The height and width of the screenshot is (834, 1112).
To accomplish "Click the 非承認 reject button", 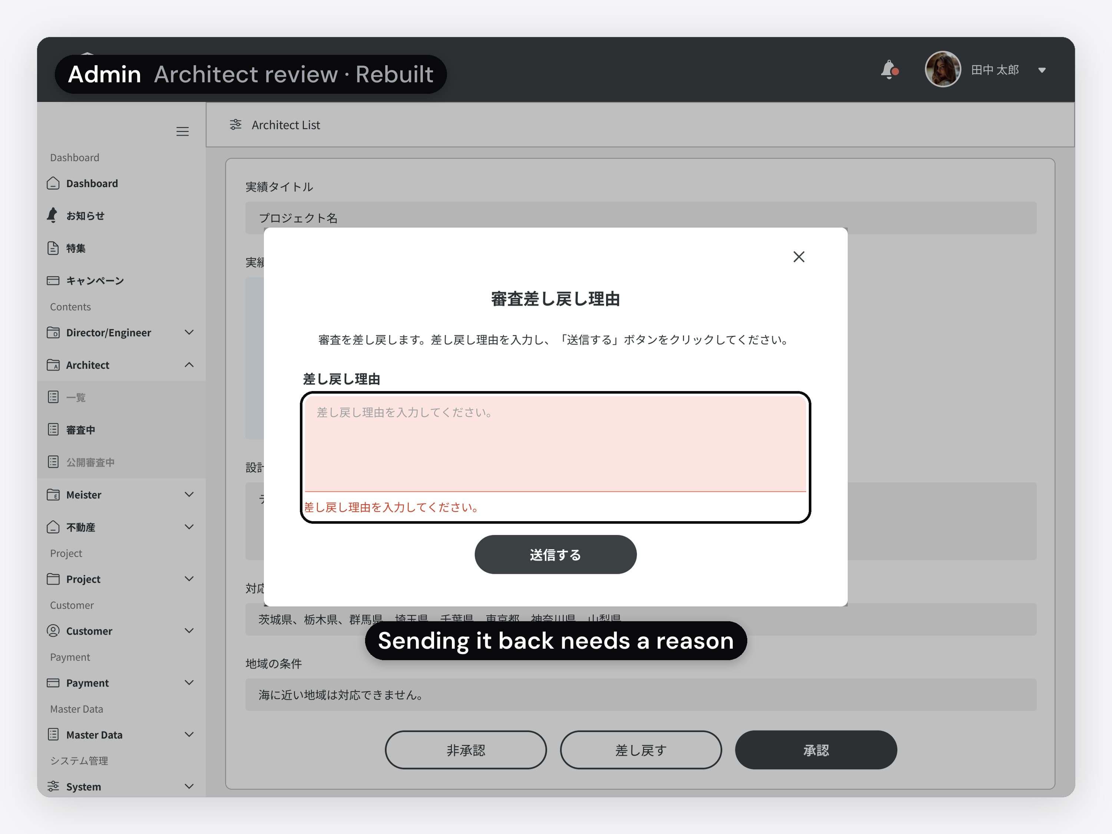I will [x=466, y=750].
